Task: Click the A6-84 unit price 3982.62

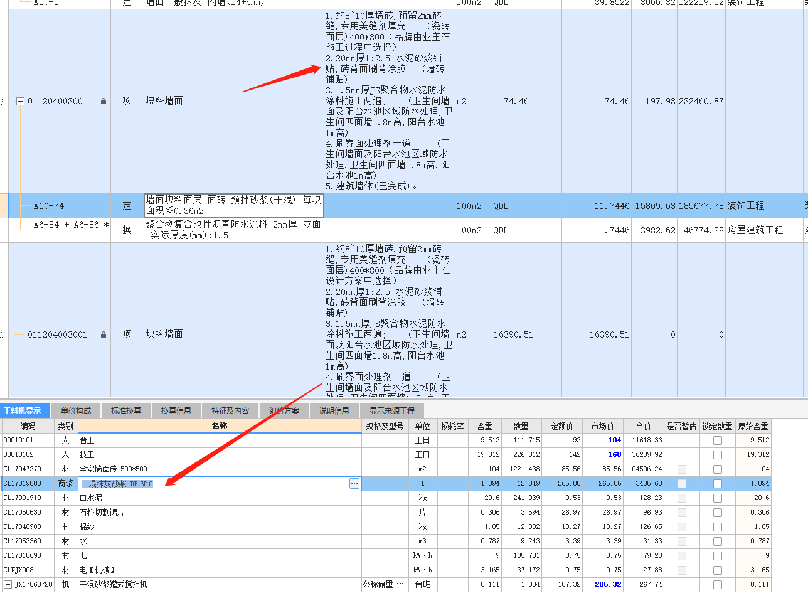Action: pos(654,230)
